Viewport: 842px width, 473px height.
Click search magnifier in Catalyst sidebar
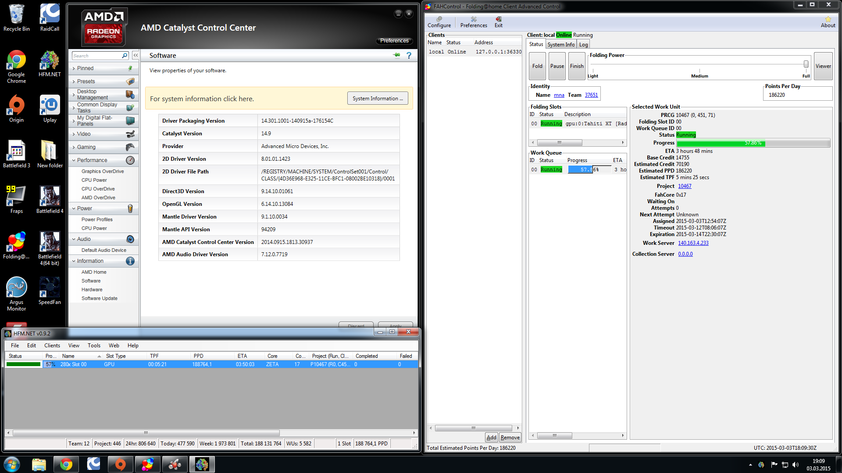click(x=125, y=56)
